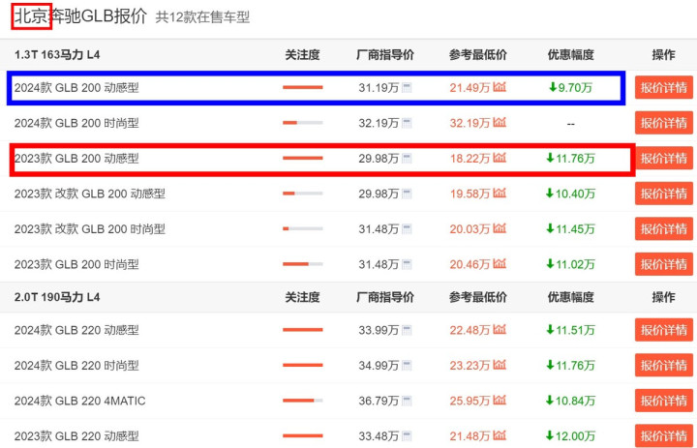View price trend chart icon next to 23.23万
Screen dimensions: 697x448
click(x=500, y=365)
